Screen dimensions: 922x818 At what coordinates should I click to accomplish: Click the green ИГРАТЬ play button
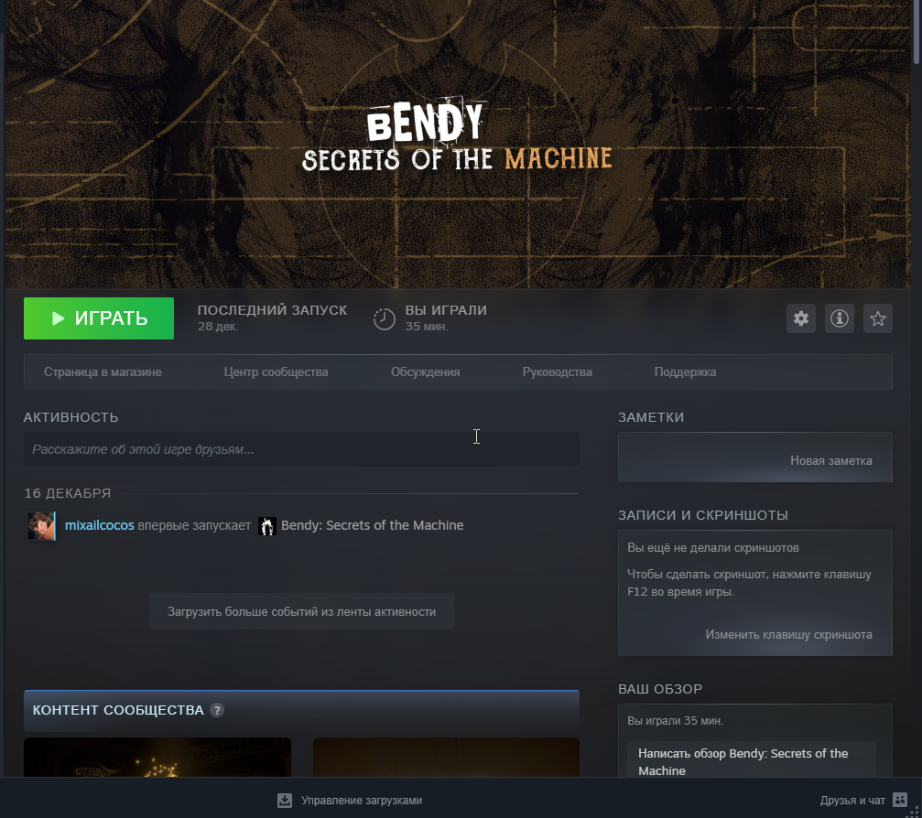99,318
